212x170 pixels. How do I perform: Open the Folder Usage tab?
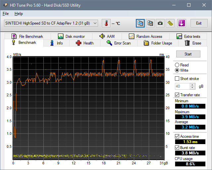tap(158, 43)
